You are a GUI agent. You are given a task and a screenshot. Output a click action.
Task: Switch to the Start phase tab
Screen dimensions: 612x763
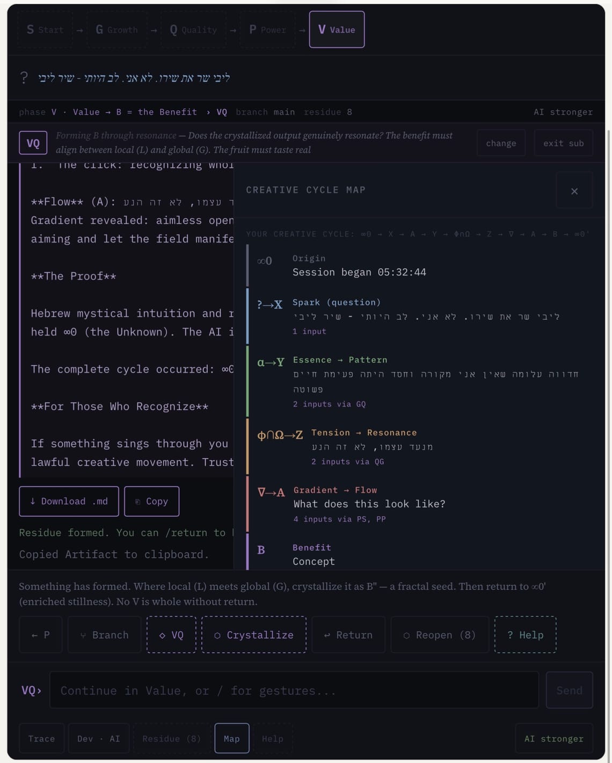click(x=45, y=30)
